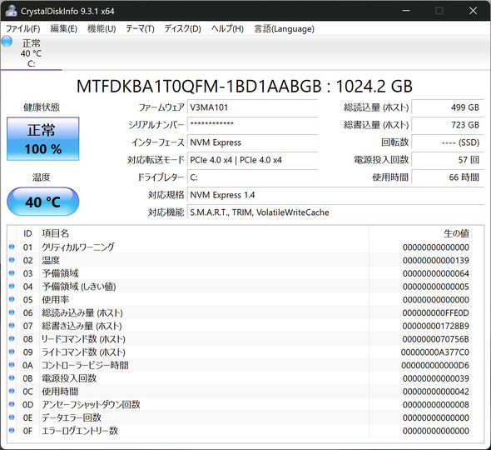
Task: Select the C: disk tab showing 40 °C
Action: coord(32,53)
